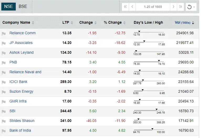201x138 pixels.
Task: Select JP Associates % change -18.62
Action: click(x=120, y=43)
